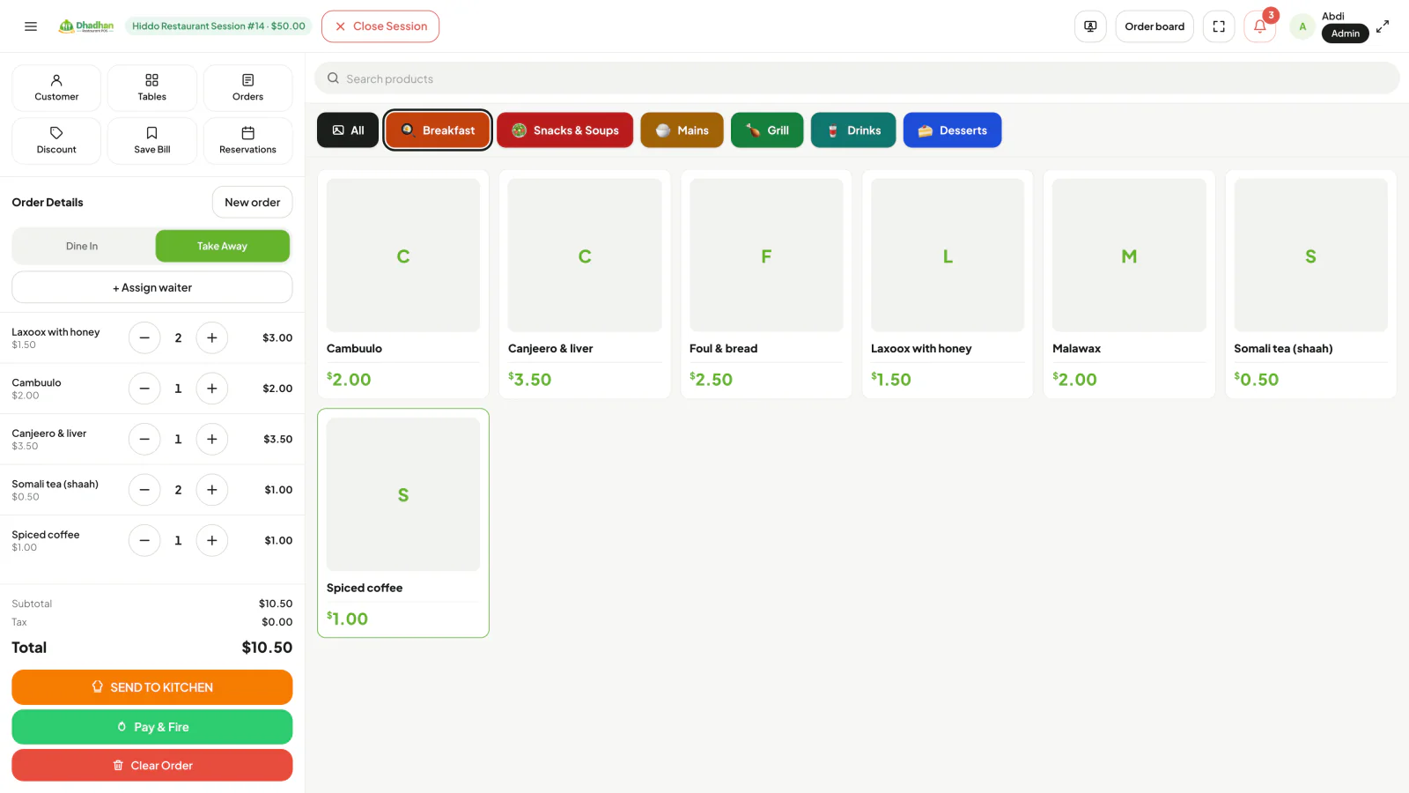Select the Mains category
The image size is (1409, 793).
pos(682,130)
